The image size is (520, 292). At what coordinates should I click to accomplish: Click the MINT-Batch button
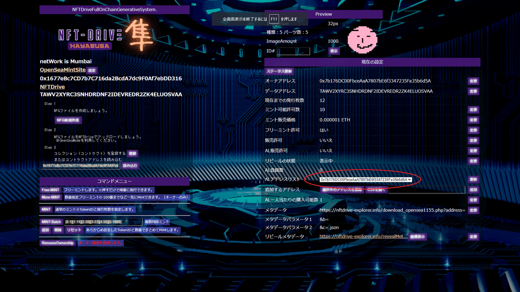pos(51,222)
